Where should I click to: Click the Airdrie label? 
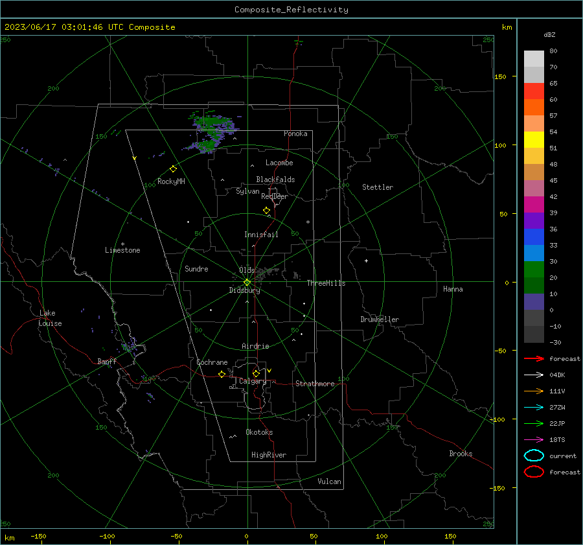[x=255, y=346]
